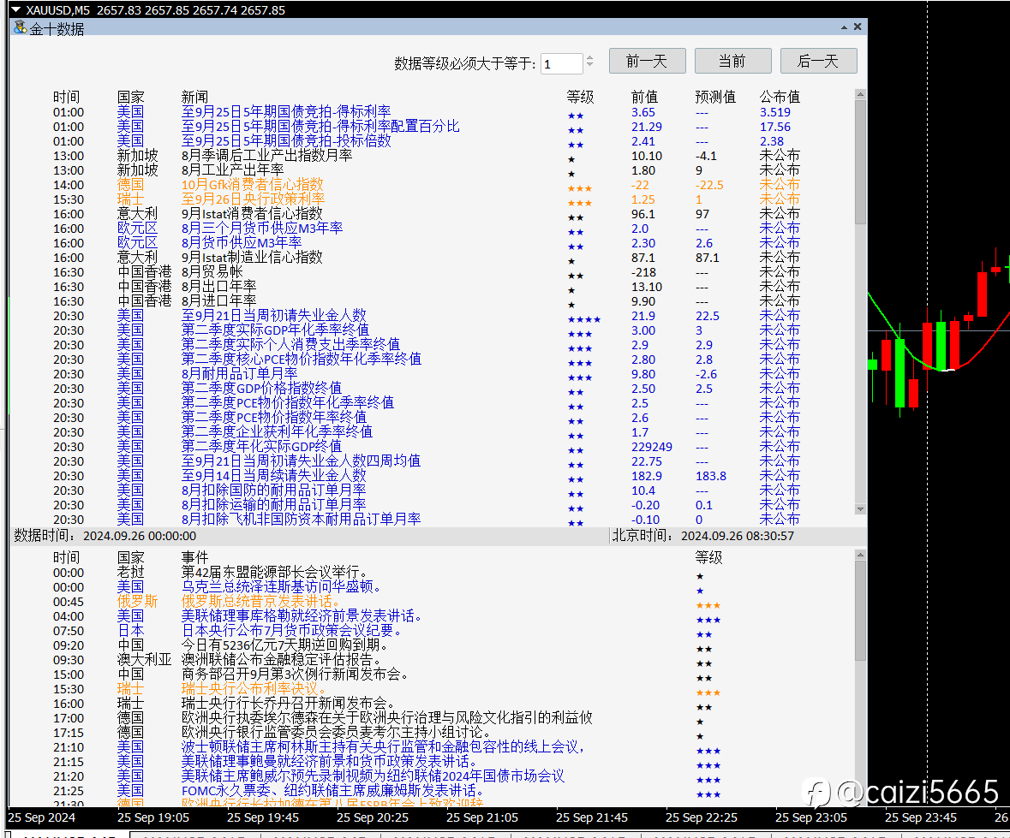Image resolution: width=1010 pixels, height=838 pixels.
Task: Click the news list scrollbar up arrow
Action: click(860, 94)
